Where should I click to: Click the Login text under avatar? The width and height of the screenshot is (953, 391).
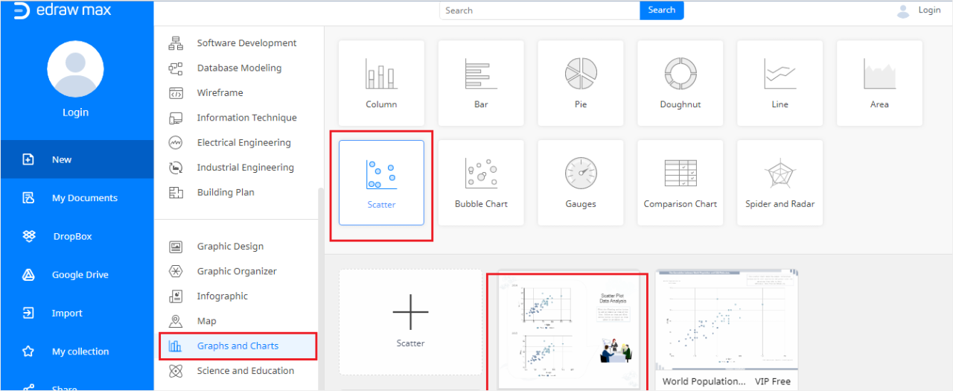tap(75, 112)
